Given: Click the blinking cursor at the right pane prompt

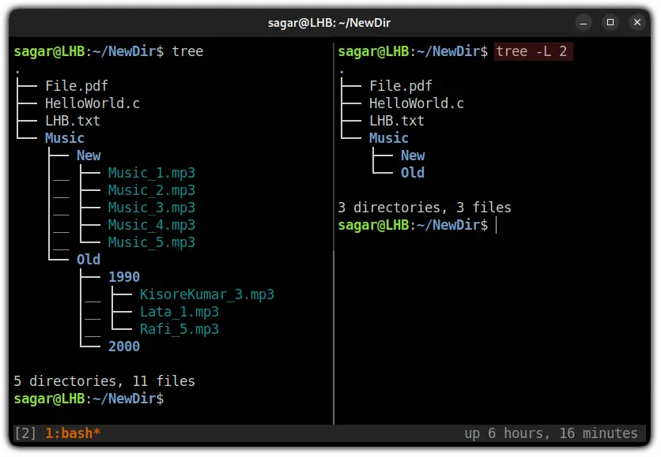Looking at the screenshot, I should coord(496,225).
